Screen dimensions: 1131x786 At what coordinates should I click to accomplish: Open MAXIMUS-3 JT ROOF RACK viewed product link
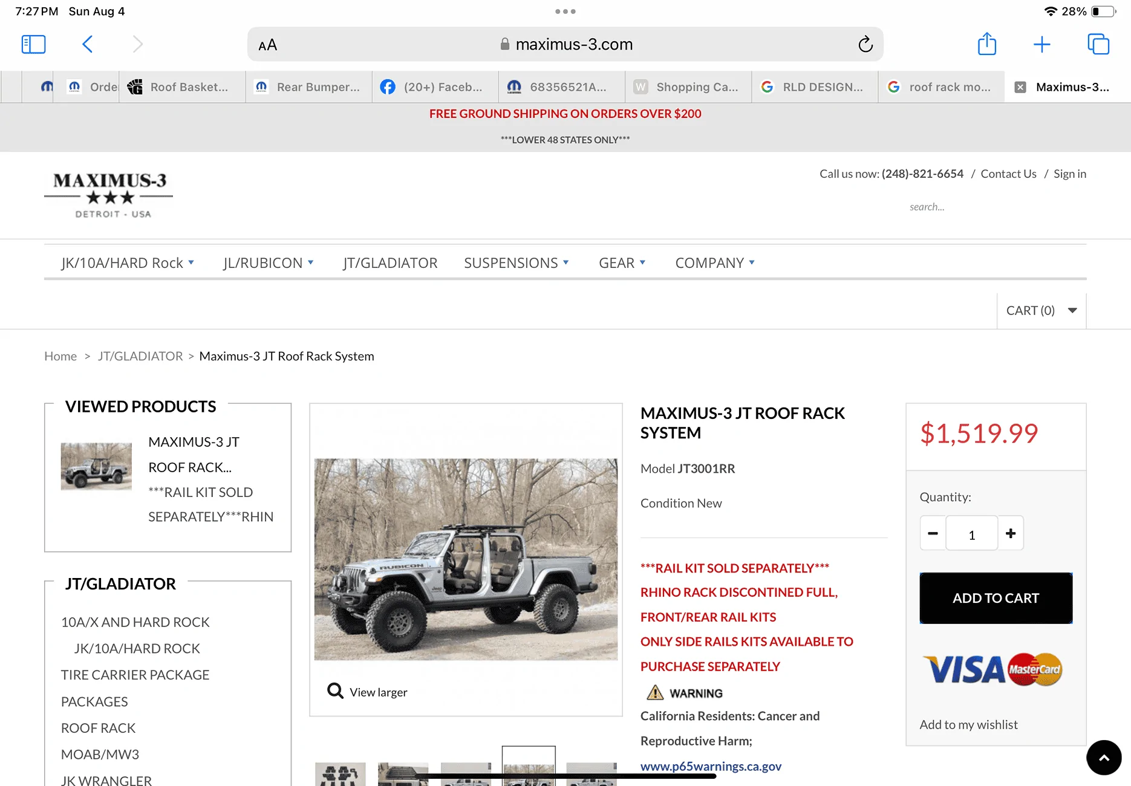pos(194,455)
